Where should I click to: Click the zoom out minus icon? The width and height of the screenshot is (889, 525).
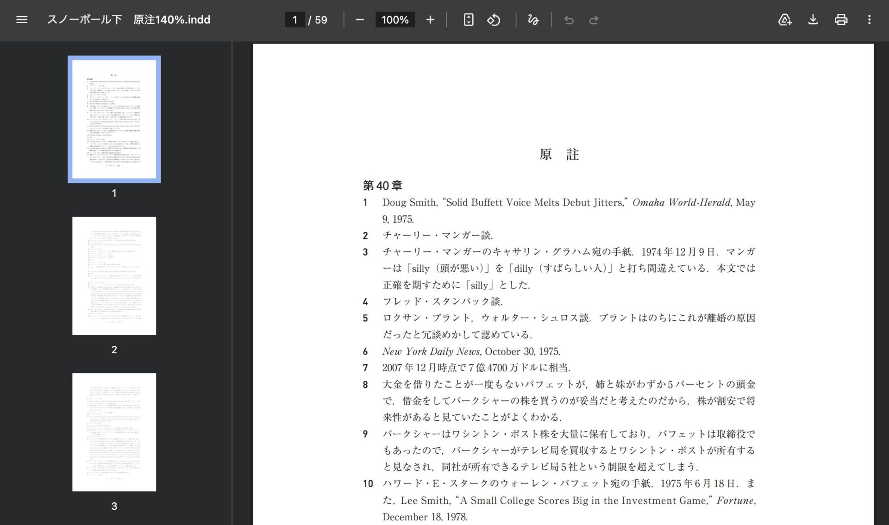pos(360,20)
